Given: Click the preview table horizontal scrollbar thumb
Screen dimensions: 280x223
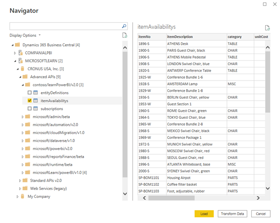Looking at the screenshot, I should [172, 198].
